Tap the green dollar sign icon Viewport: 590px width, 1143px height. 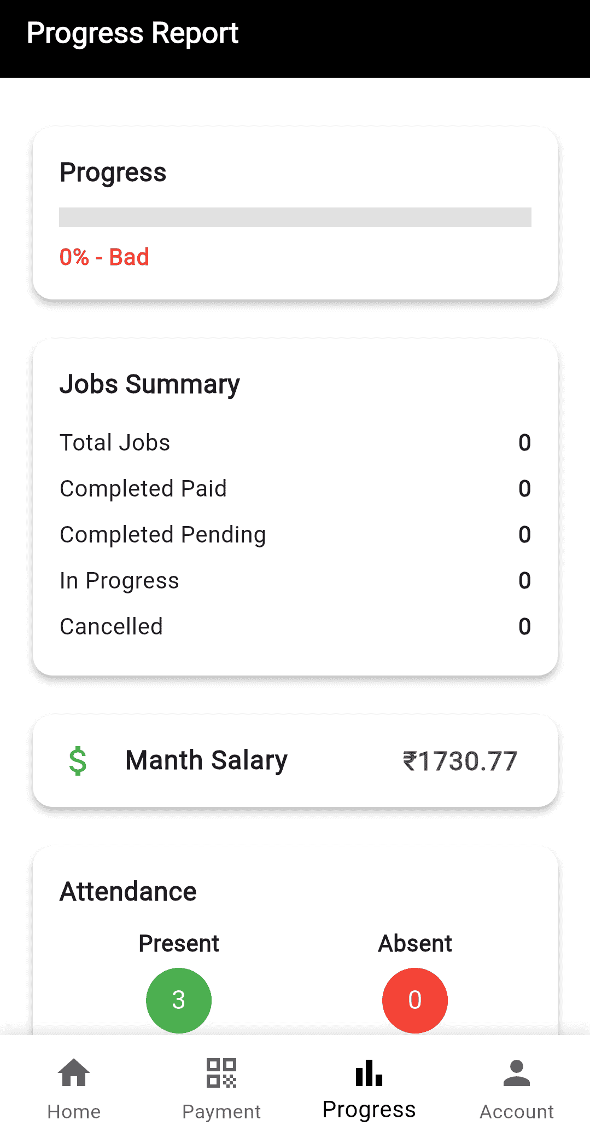78,761
